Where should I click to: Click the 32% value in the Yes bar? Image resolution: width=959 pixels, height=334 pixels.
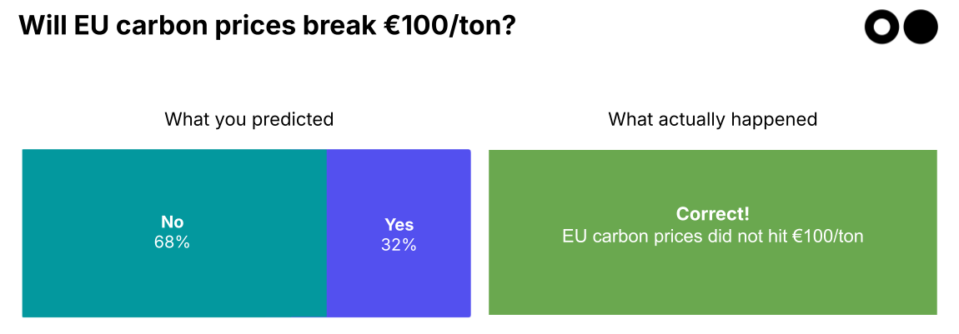pos(399,245)
